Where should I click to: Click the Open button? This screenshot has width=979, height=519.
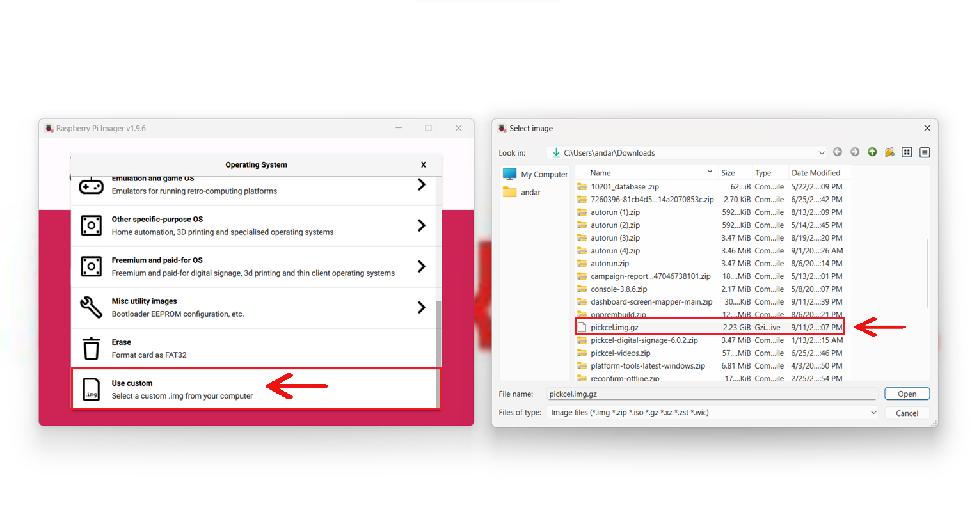pos(907,394)
